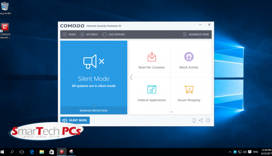
Task: Open File Explorer from taskbar
Action: (x=42, y=152)
